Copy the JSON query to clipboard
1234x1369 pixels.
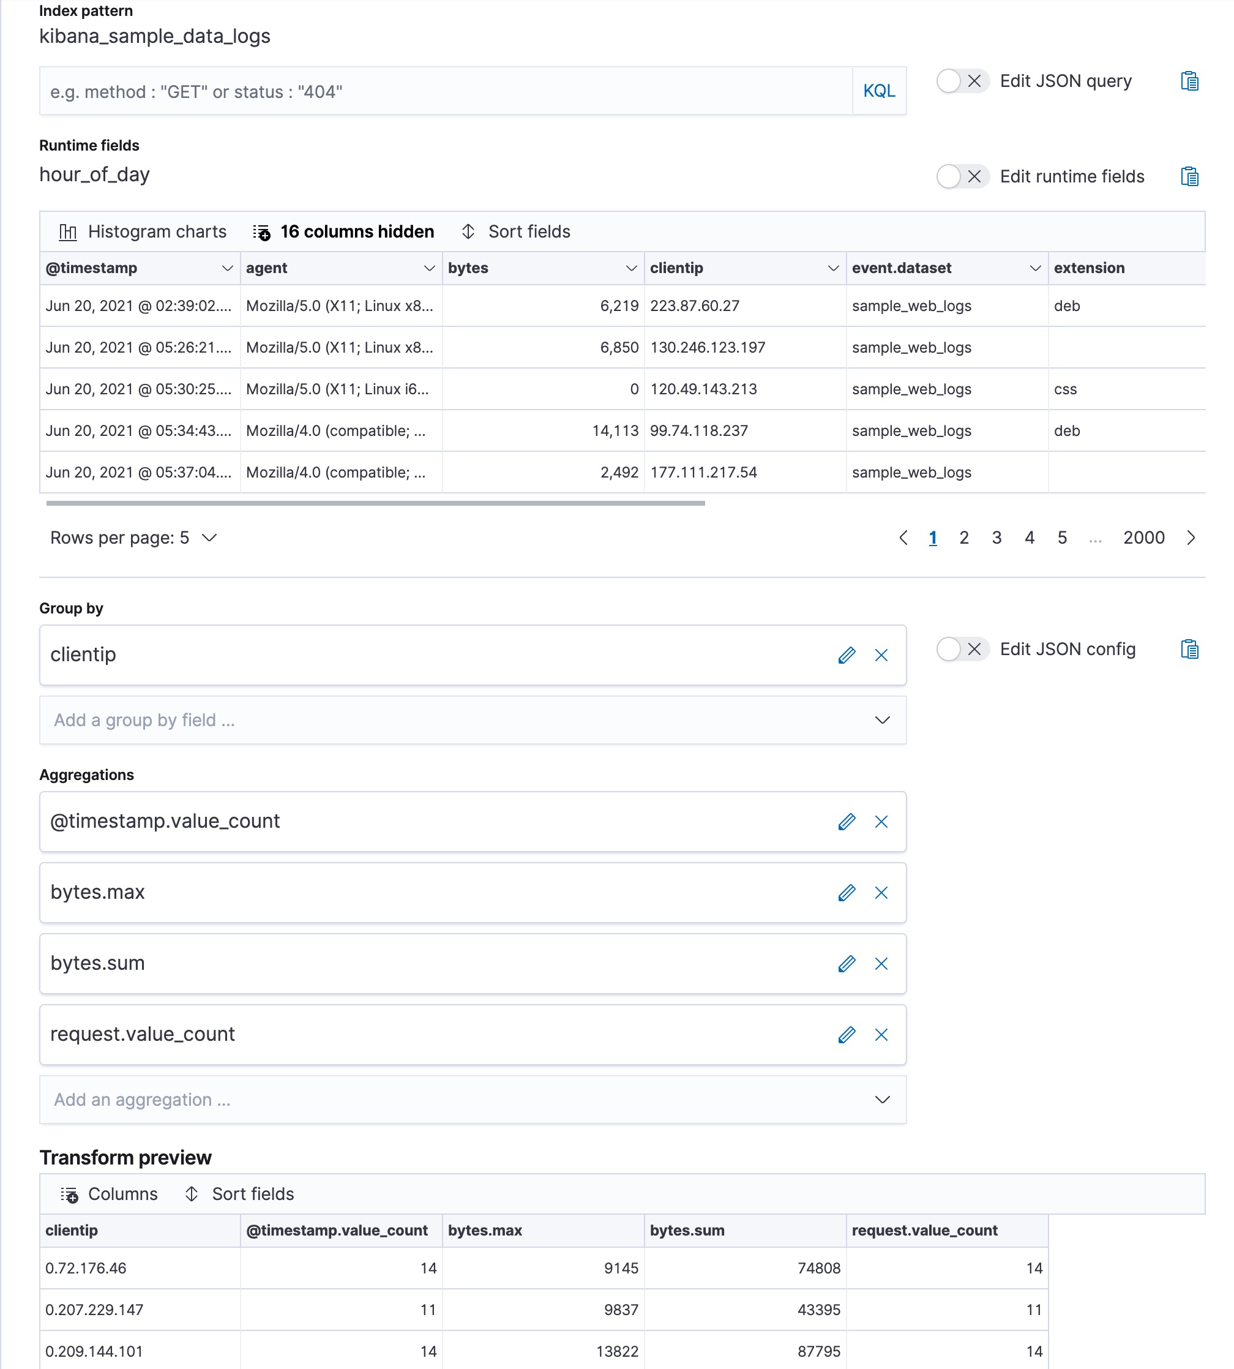[1189, 81]
